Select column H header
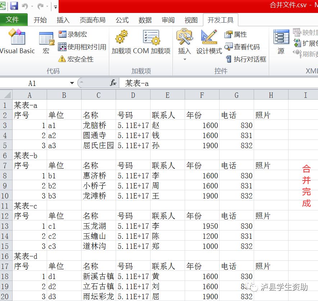 click(271, 95)
